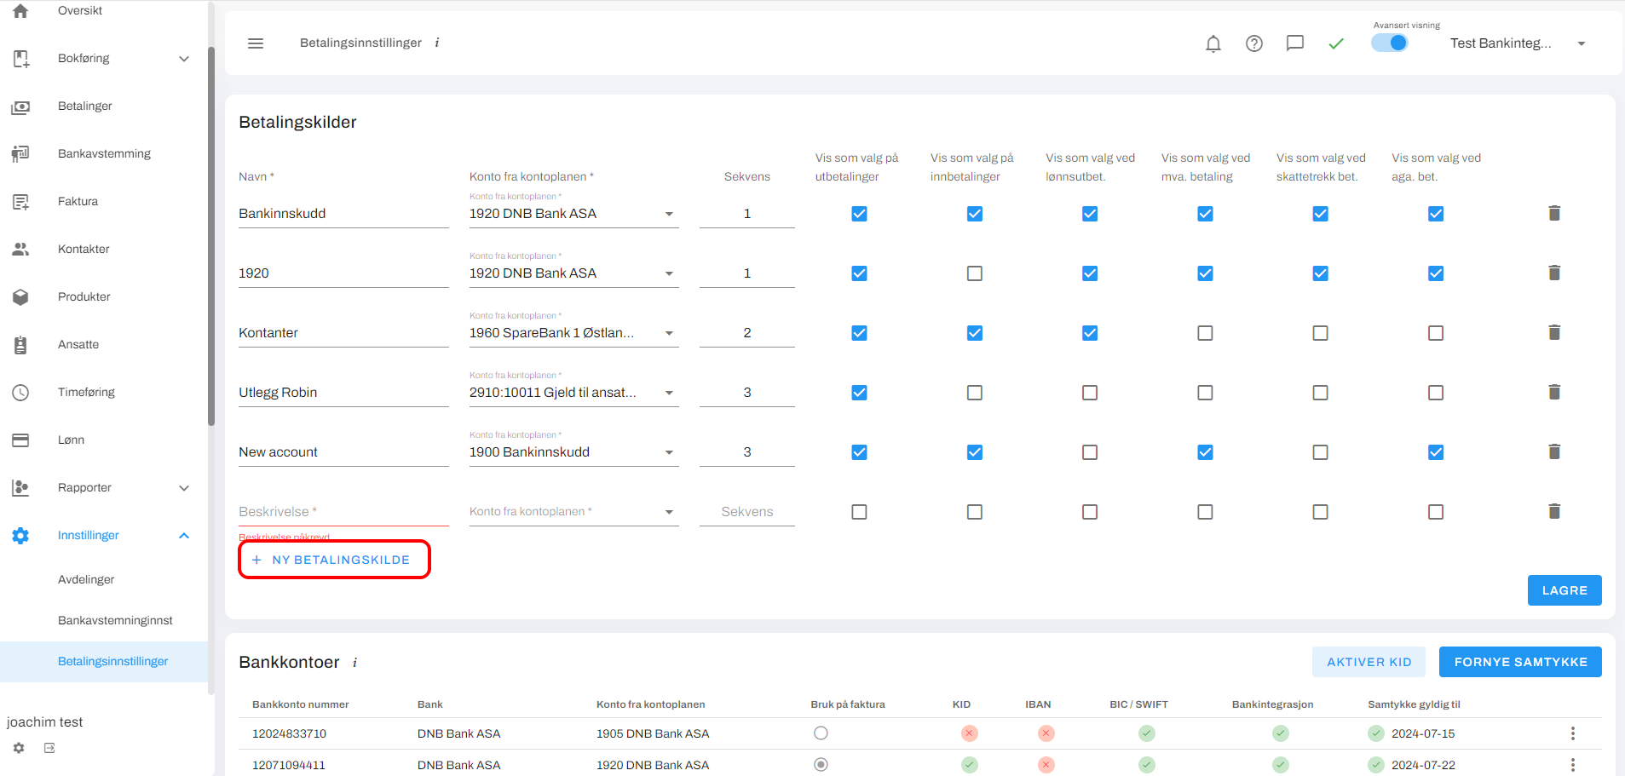Delete the empty new payment source row
This screenshot has height=776, width=1625.
tap(1554, 511)
